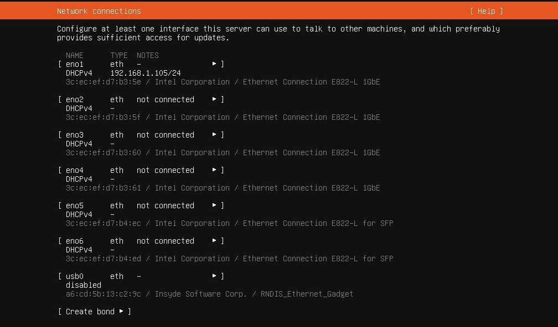Select the eno6 interface name
This screenshot has height=327, width=558.
click(75, 241)
